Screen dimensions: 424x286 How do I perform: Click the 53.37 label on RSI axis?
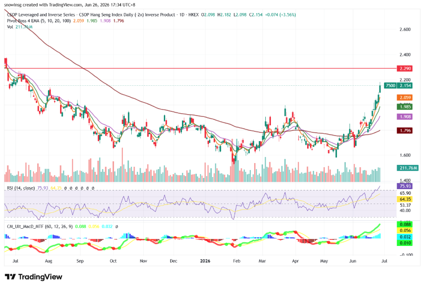coord(405,205)
